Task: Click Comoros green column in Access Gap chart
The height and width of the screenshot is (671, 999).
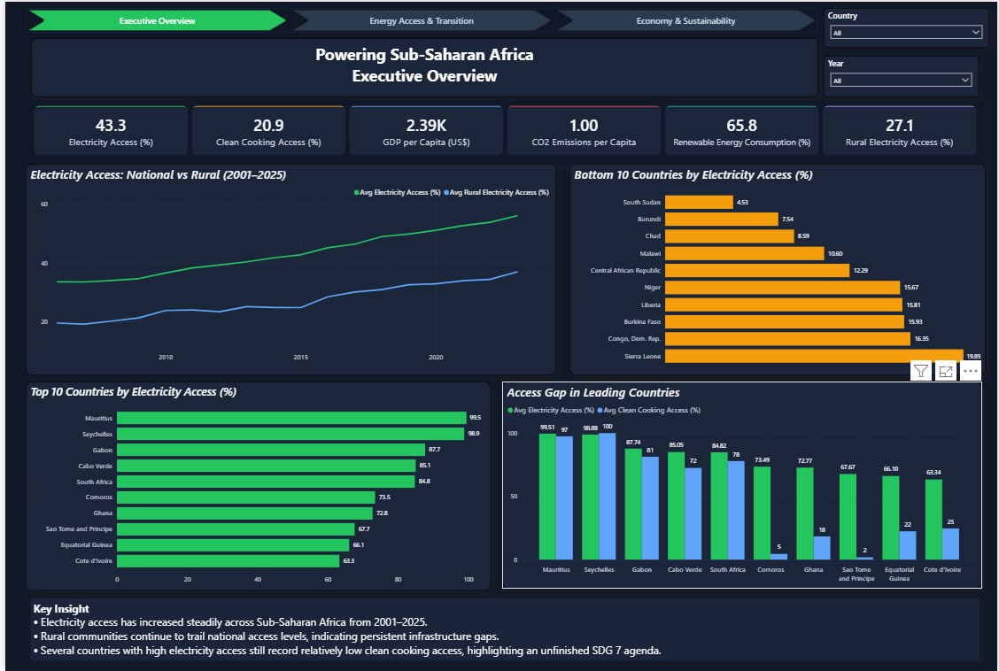Action: 762,513
